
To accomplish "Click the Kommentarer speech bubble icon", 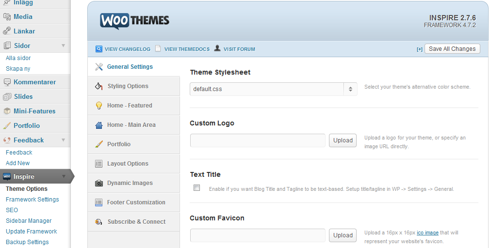I will pyautogui.click(x=7, y=82).
